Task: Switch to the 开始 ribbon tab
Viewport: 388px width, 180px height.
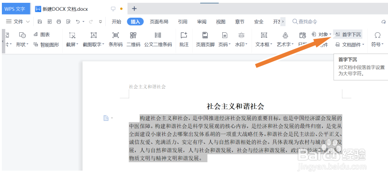Action: [116, 22]
